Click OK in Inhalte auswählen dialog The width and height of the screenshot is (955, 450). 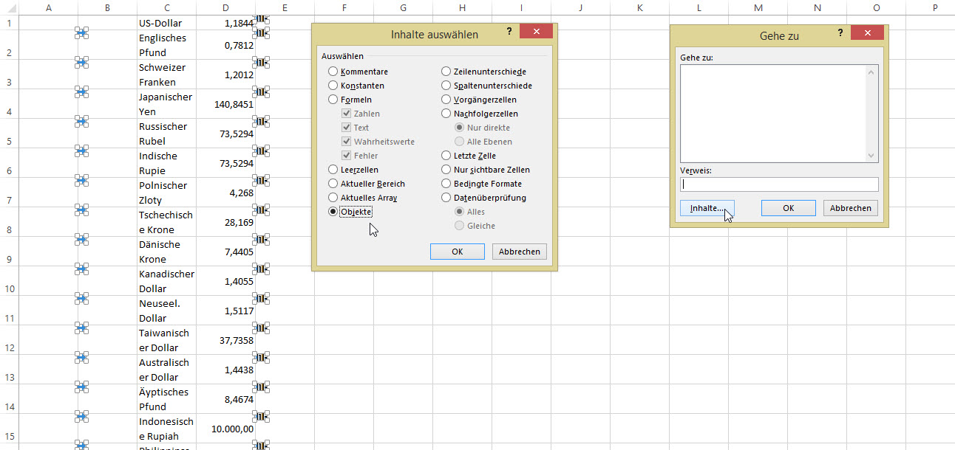pos(458,252)
